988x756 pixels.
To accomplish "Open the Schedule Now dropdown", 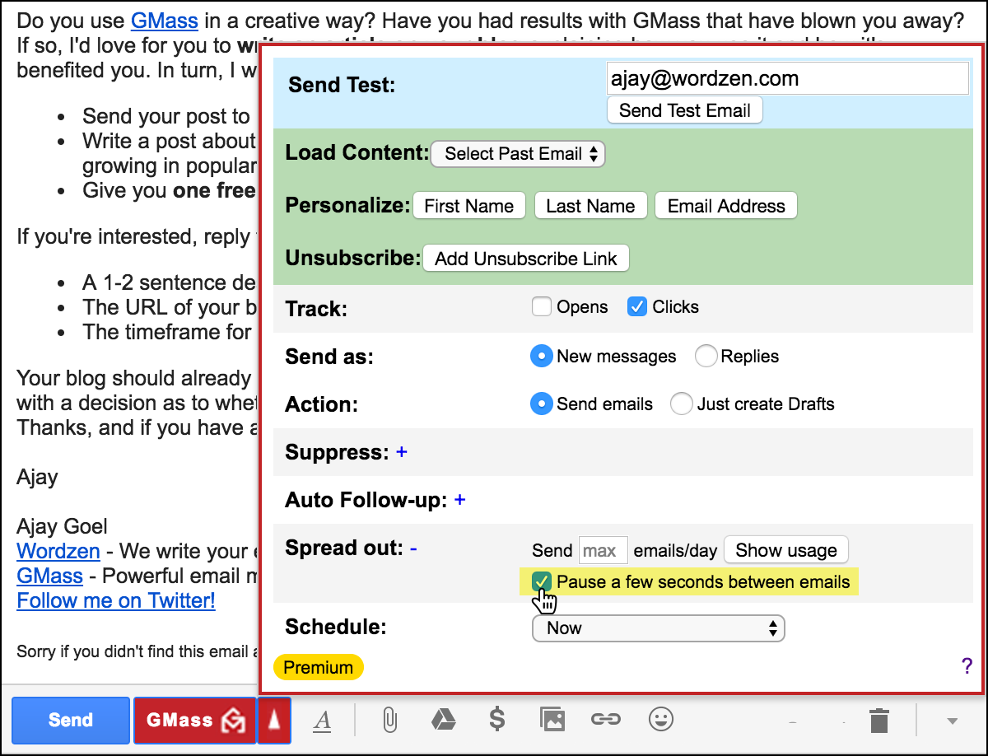I will click(659, 628).
